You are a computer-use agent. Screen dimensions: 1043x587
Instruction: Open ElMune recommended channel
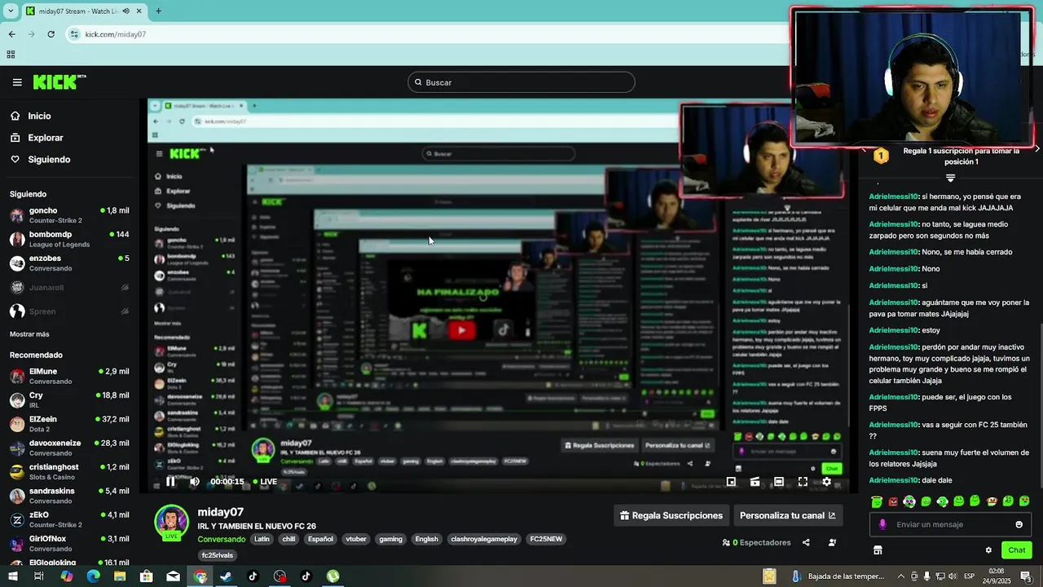point(69,376)
